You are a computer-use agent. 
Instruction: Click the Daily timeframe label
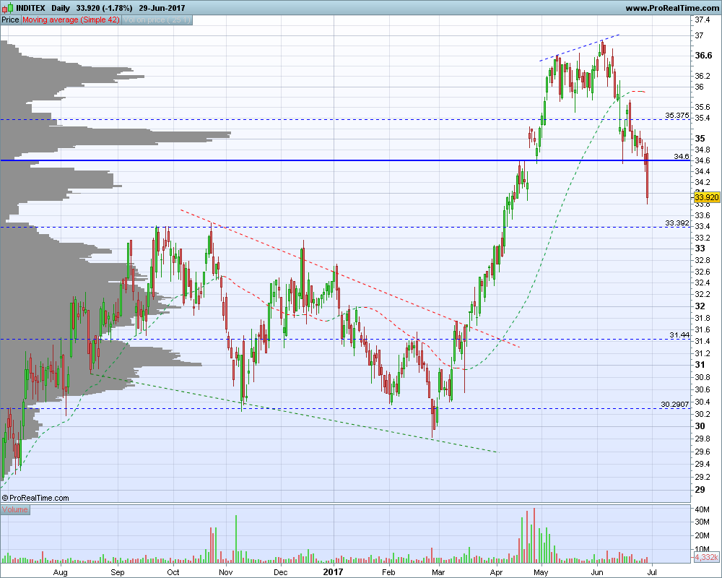[x=61, y=8]
